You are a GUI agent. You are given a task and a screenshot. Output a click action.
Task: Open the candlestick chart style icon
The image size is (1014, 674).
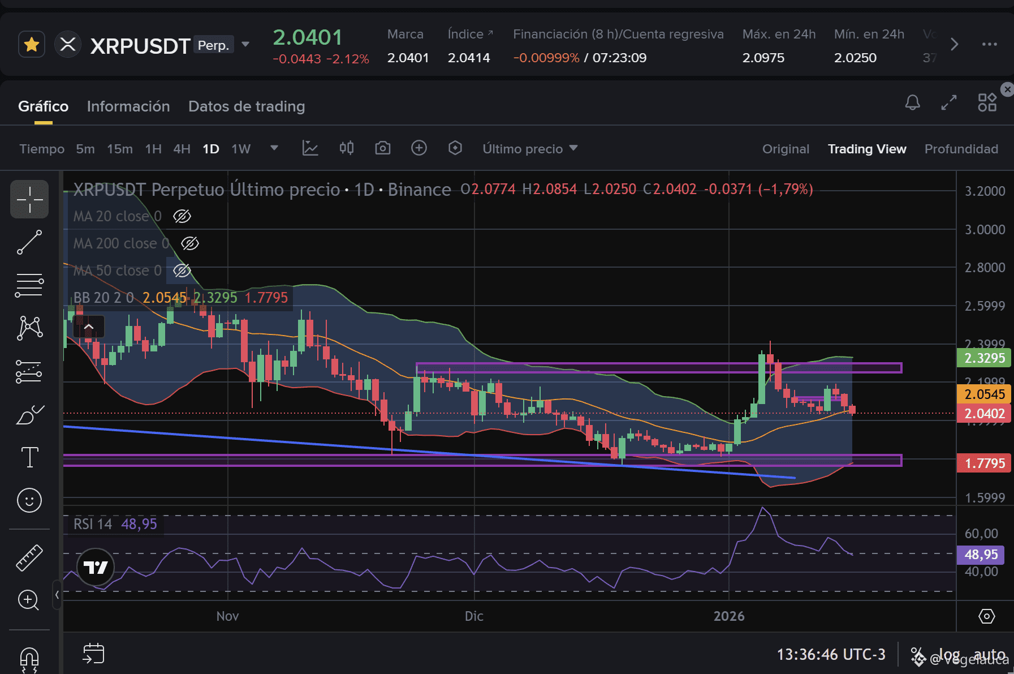tap(347, 148)
